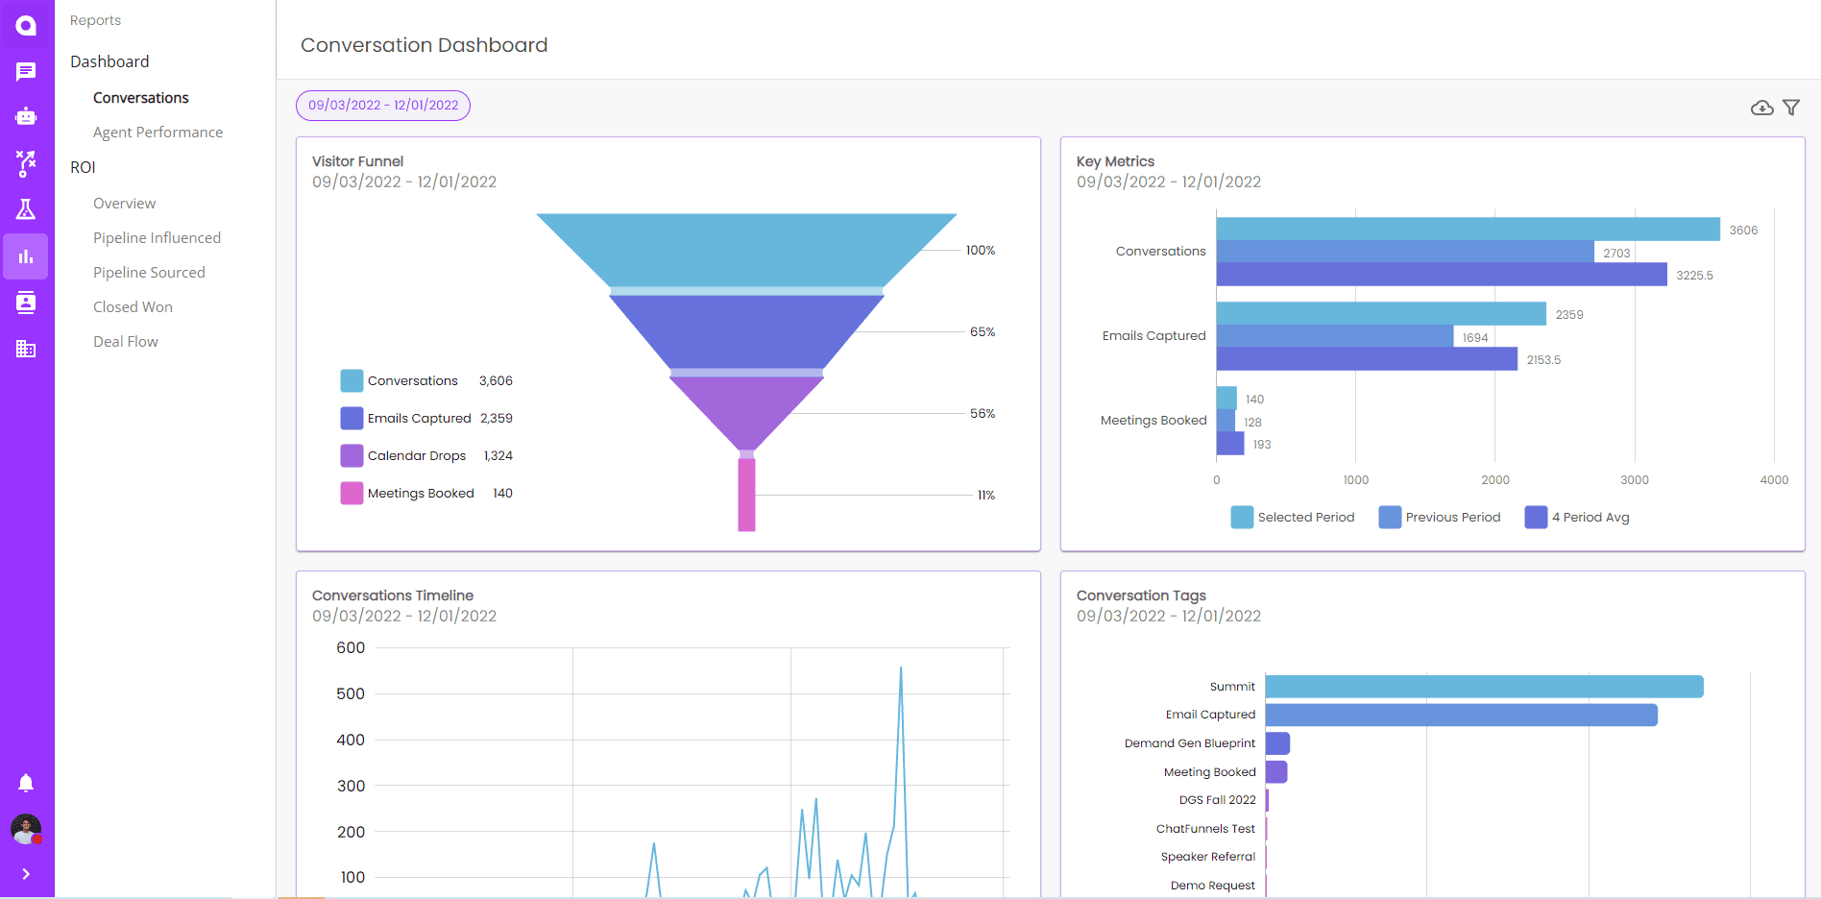Viewport: 1821px width, 899px height.
Task: Open the plays strategy icon in the sidebar
Action: pos(26,163)
